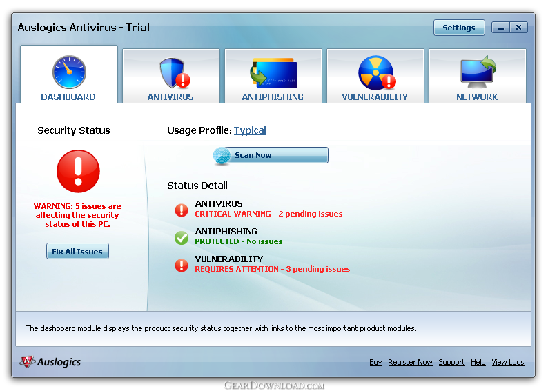Viewport: 548px width, 391px height.
Task: Click the 'Auslogics Antivirus - Trial' title
Action: (x=84, y=27)
